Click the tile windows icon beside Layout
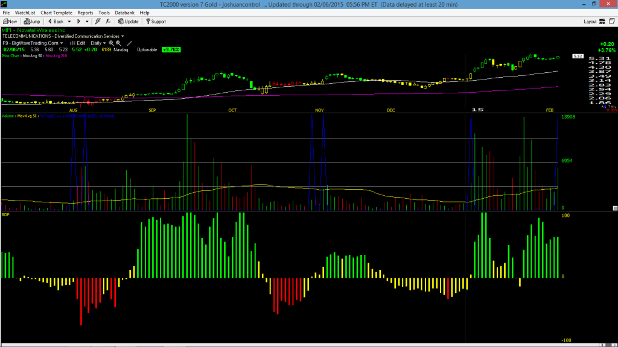Screen dimensions: 618x347 tap(612, 21)
